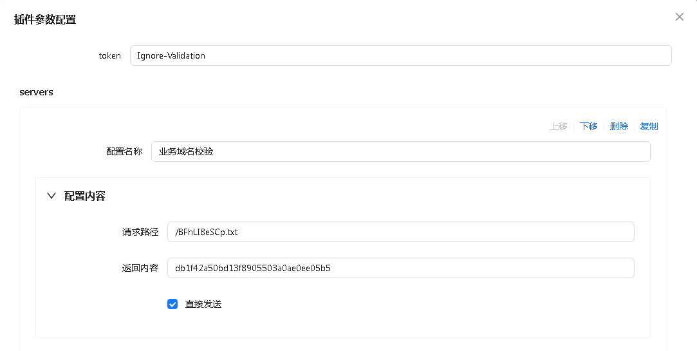Focus the 配置名称 input field
This screenshot has height=351, width=697.
(x=400, y=151)
